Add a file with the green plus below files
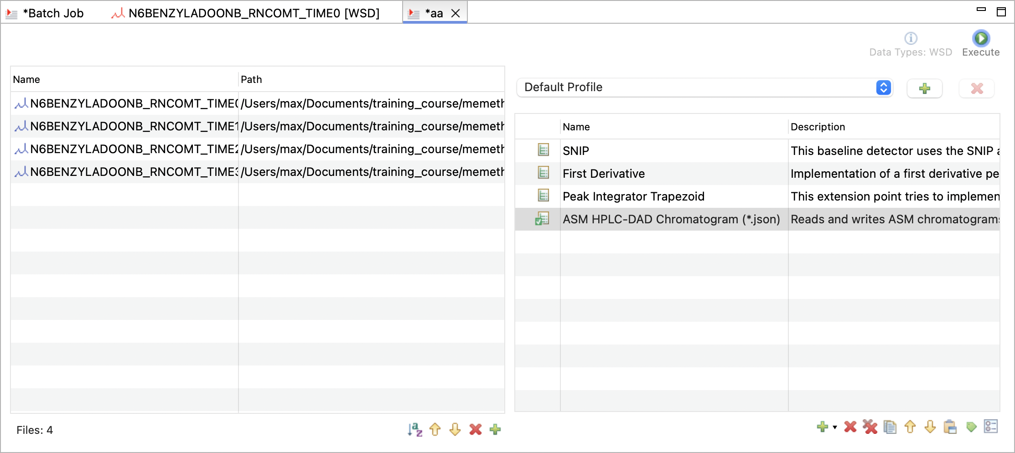Screen dimensions: 1015x453 pos(495,429)
